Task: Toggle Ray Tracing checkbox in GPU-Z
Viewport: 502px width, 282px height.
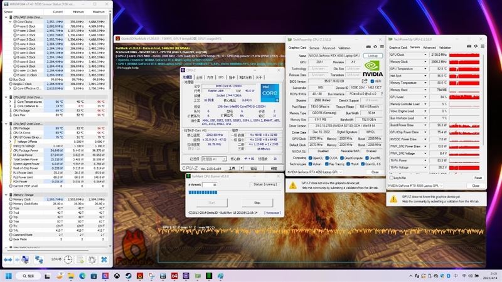Action: click(327, 164)
